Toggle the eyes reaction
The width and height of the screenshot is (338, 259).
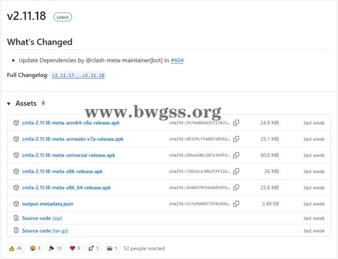(x=112, y=248)
